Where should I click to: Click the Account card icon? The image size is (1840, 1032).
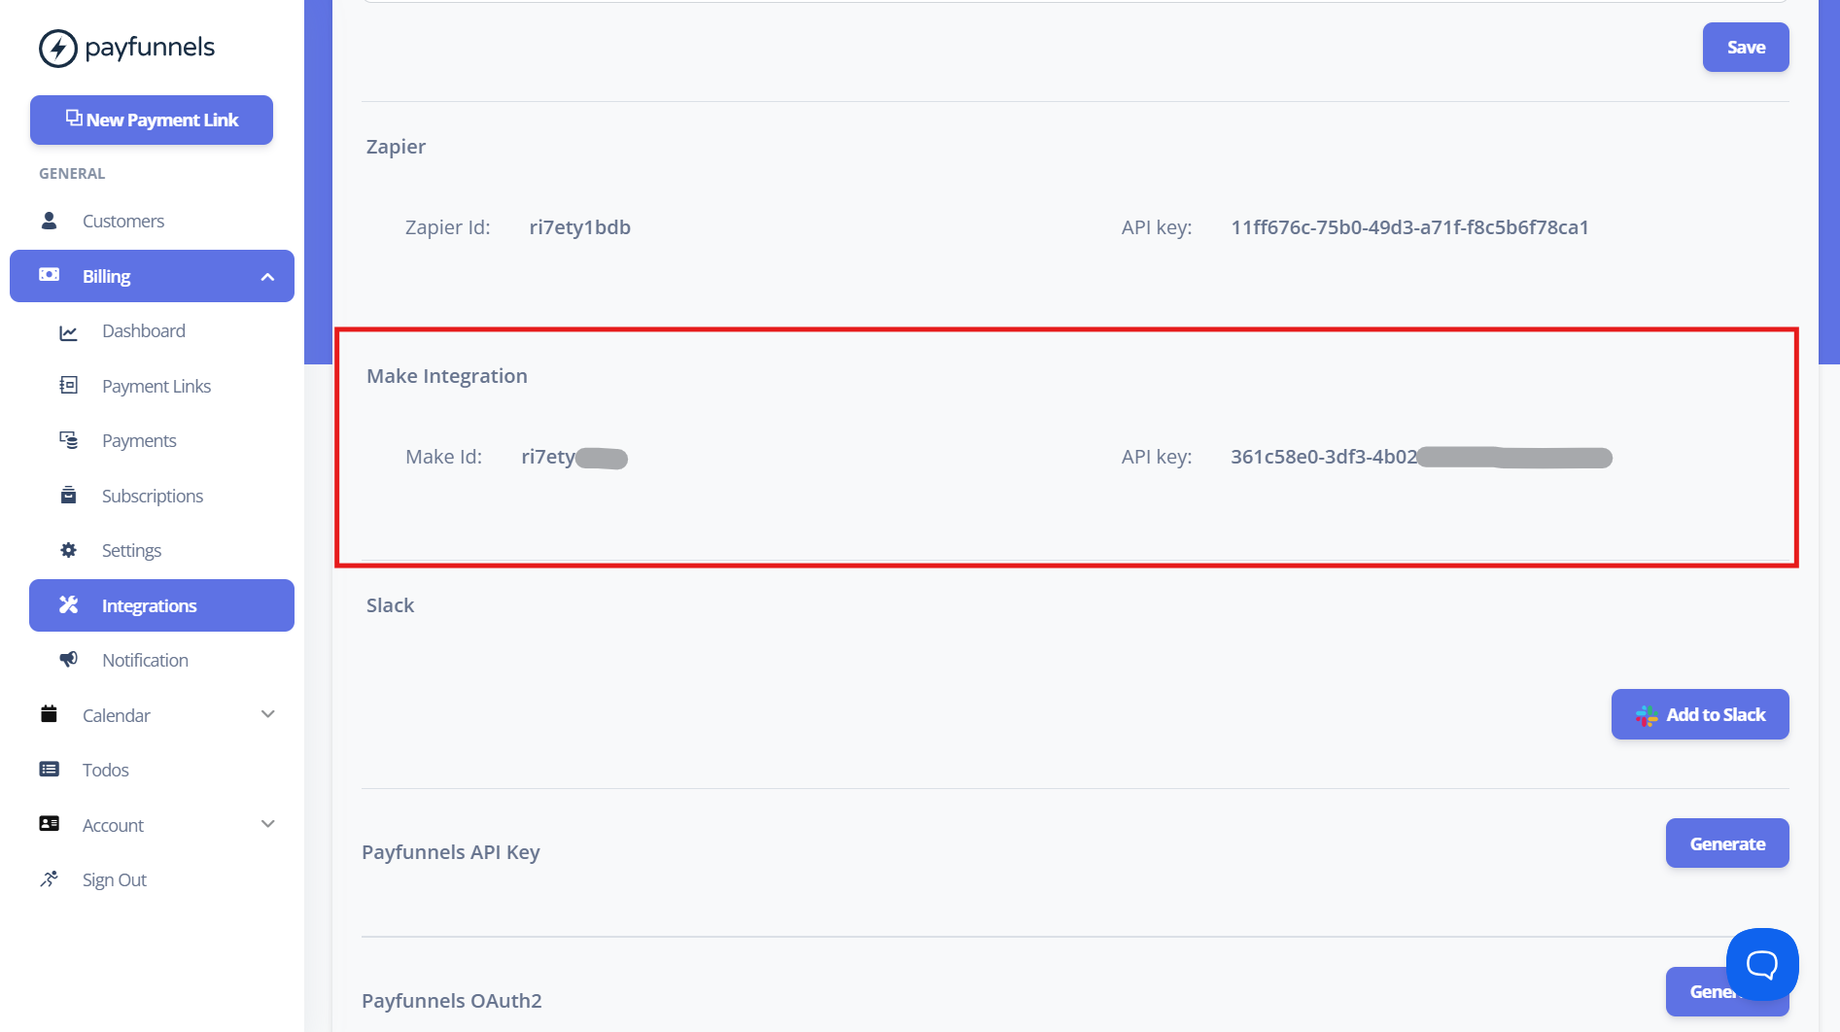(49, 824)
